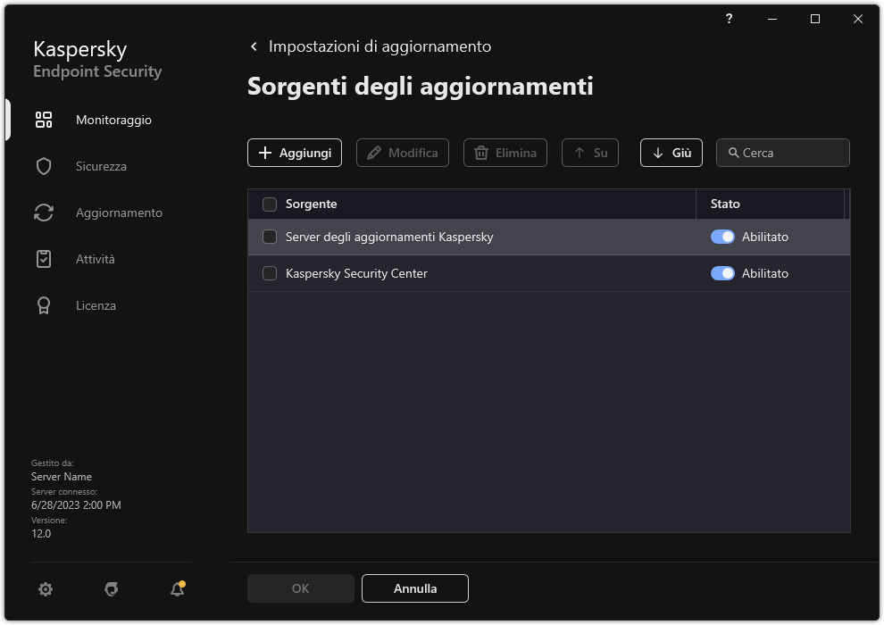Move source down with Giù button
884x625 pixels.
(671, 153)
